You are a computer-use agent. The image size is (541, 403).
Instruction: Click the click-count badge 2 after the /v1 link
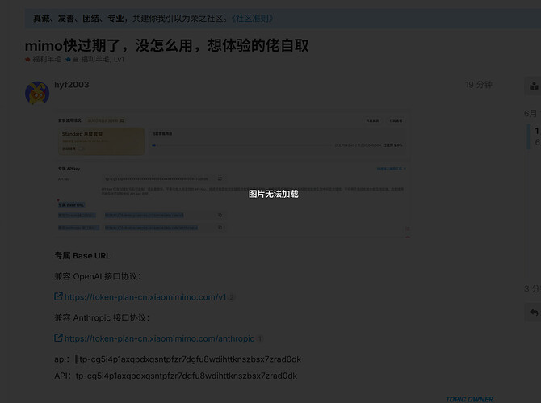(x=232, y=297)
